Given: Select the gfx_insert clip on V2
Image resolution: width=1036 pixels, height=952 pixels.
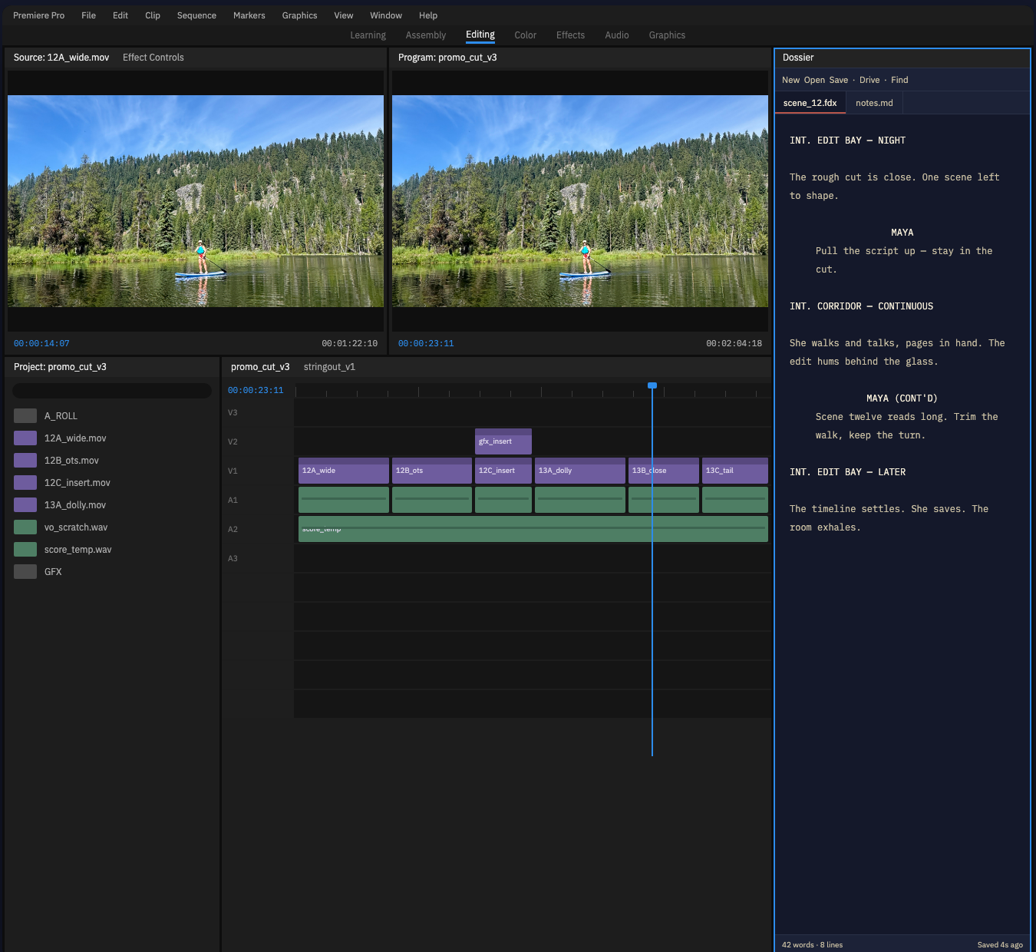Looking at the screenshot, I should click(503, 441).
